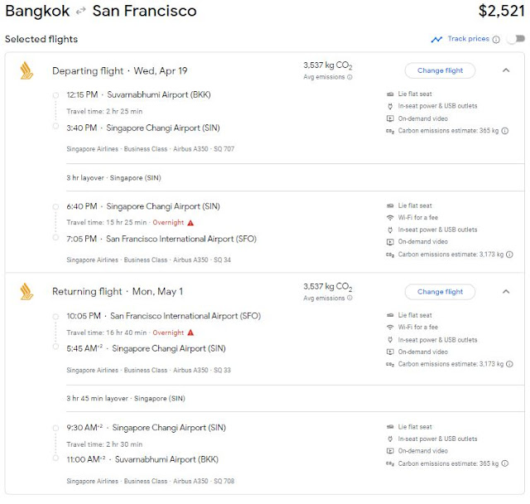The image size is (530, 504).
Task: Click Change flight for the returning flight
Action: coord(440,292)
